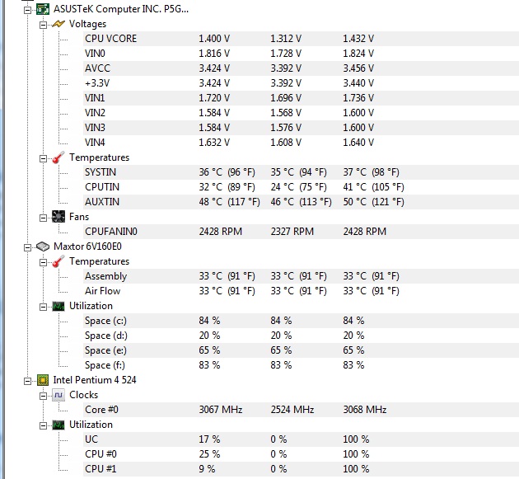Viewport: 519px width, 479px height.
Task: Select the Core #0 clock row
Action: pyautogui.click(x=101, y=410)
